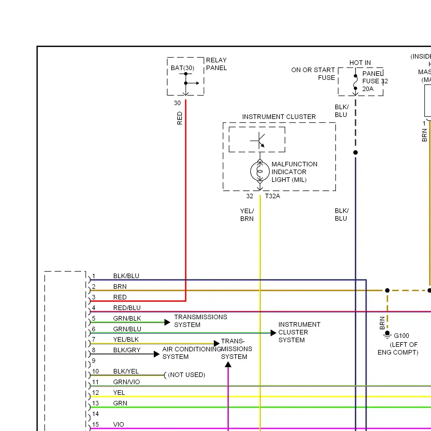Select the BLK/BLU label beside T32A wire
The image size is (431, 431).
pyautogui.click(x=342, y=215)
